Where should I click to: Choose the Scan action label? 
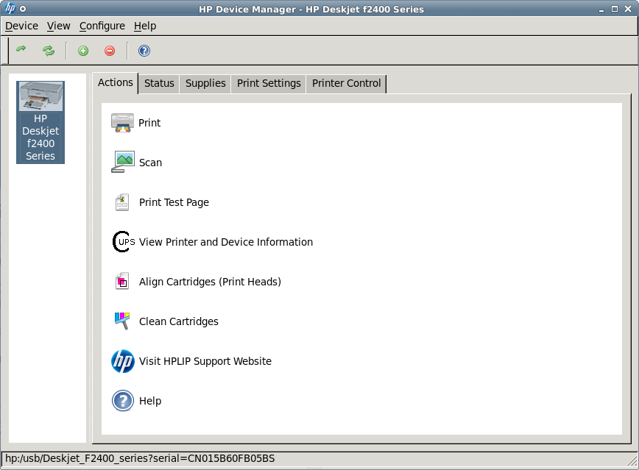pyautogui.click(x=150, y=163)
